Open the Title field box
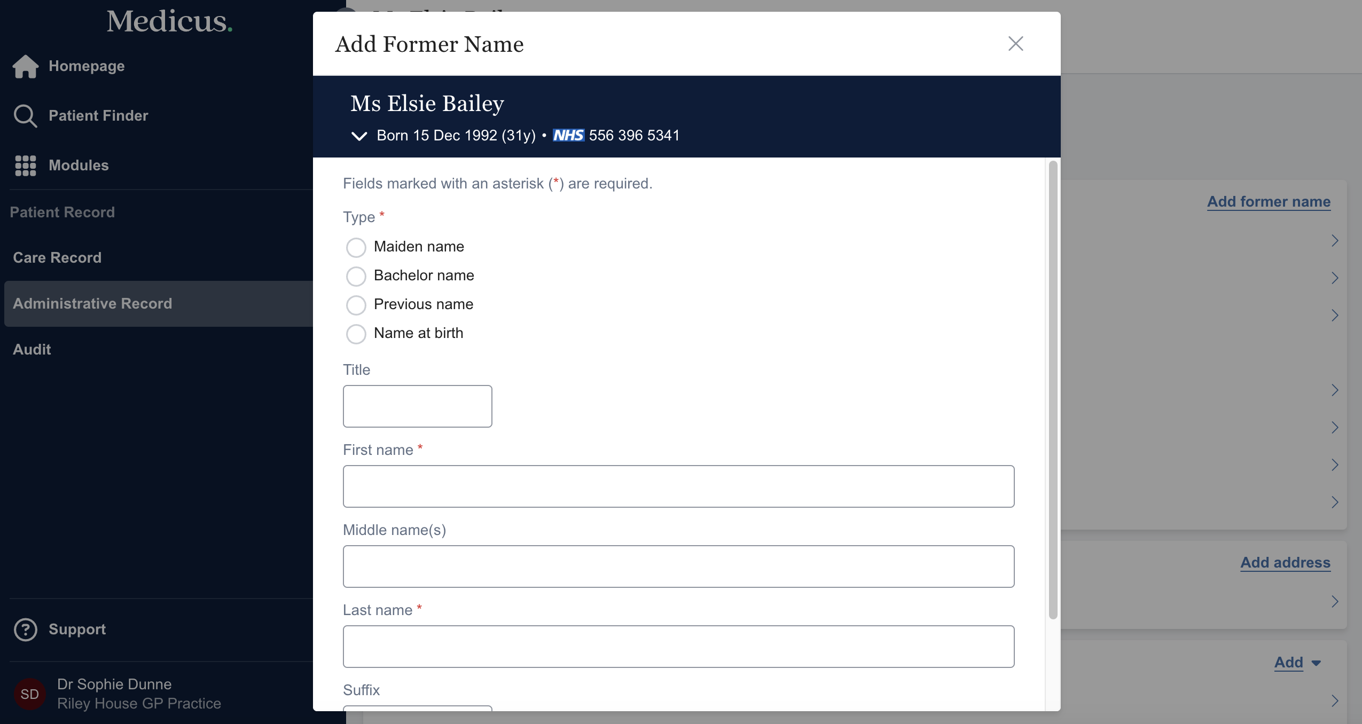Image resolution: width=1362 pixels, height=724 pixels. (x=417, y=406)
